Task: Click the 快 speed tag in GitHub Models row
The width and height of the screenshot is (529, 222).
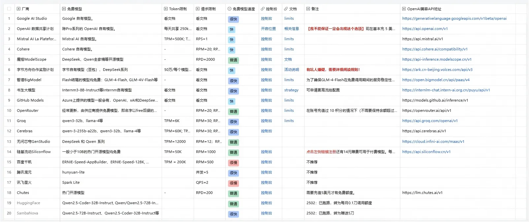Action: [x=231, y=102]
